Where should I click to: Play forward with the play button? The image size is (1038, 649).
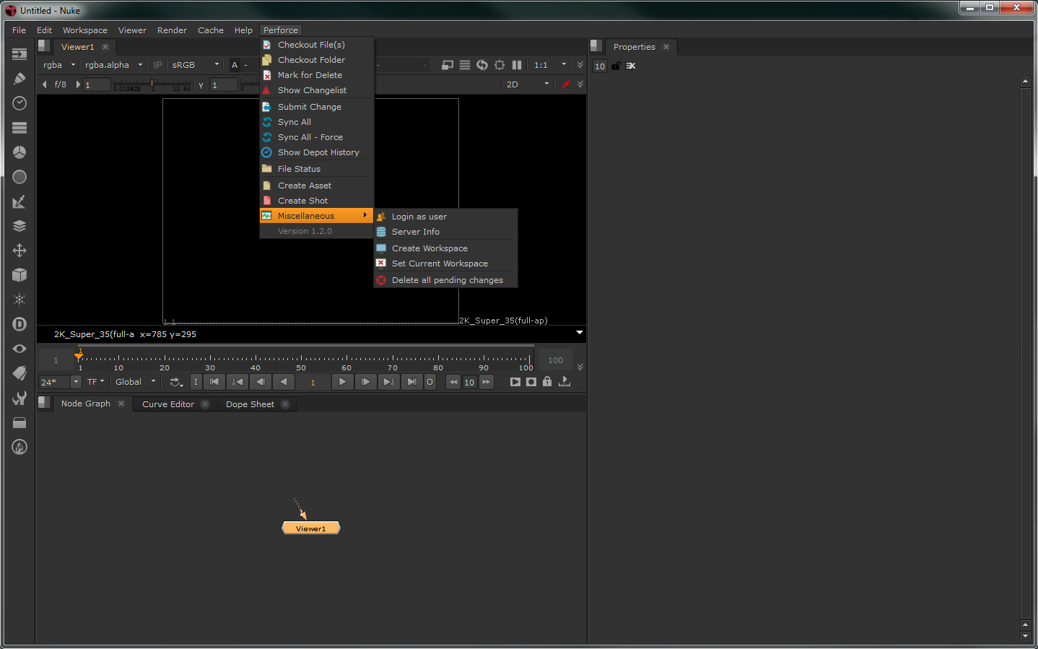(x=342, y=382)
